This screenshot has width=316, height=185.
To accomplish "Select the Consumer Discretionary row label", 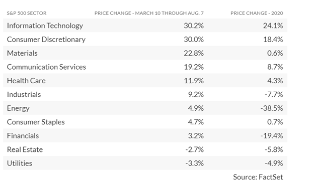I will 46,40.
